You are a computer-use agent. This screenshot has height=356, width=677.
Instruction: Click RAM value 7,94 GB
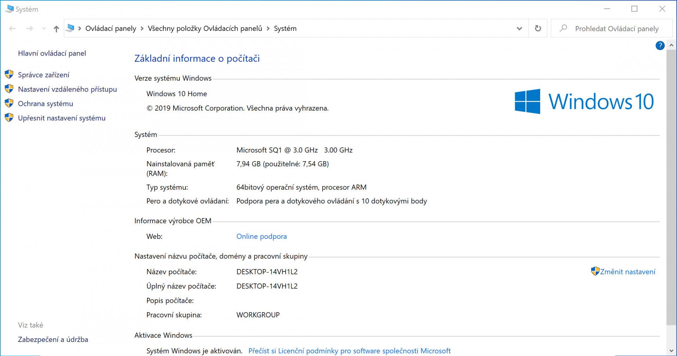click(x=248, y=164)
